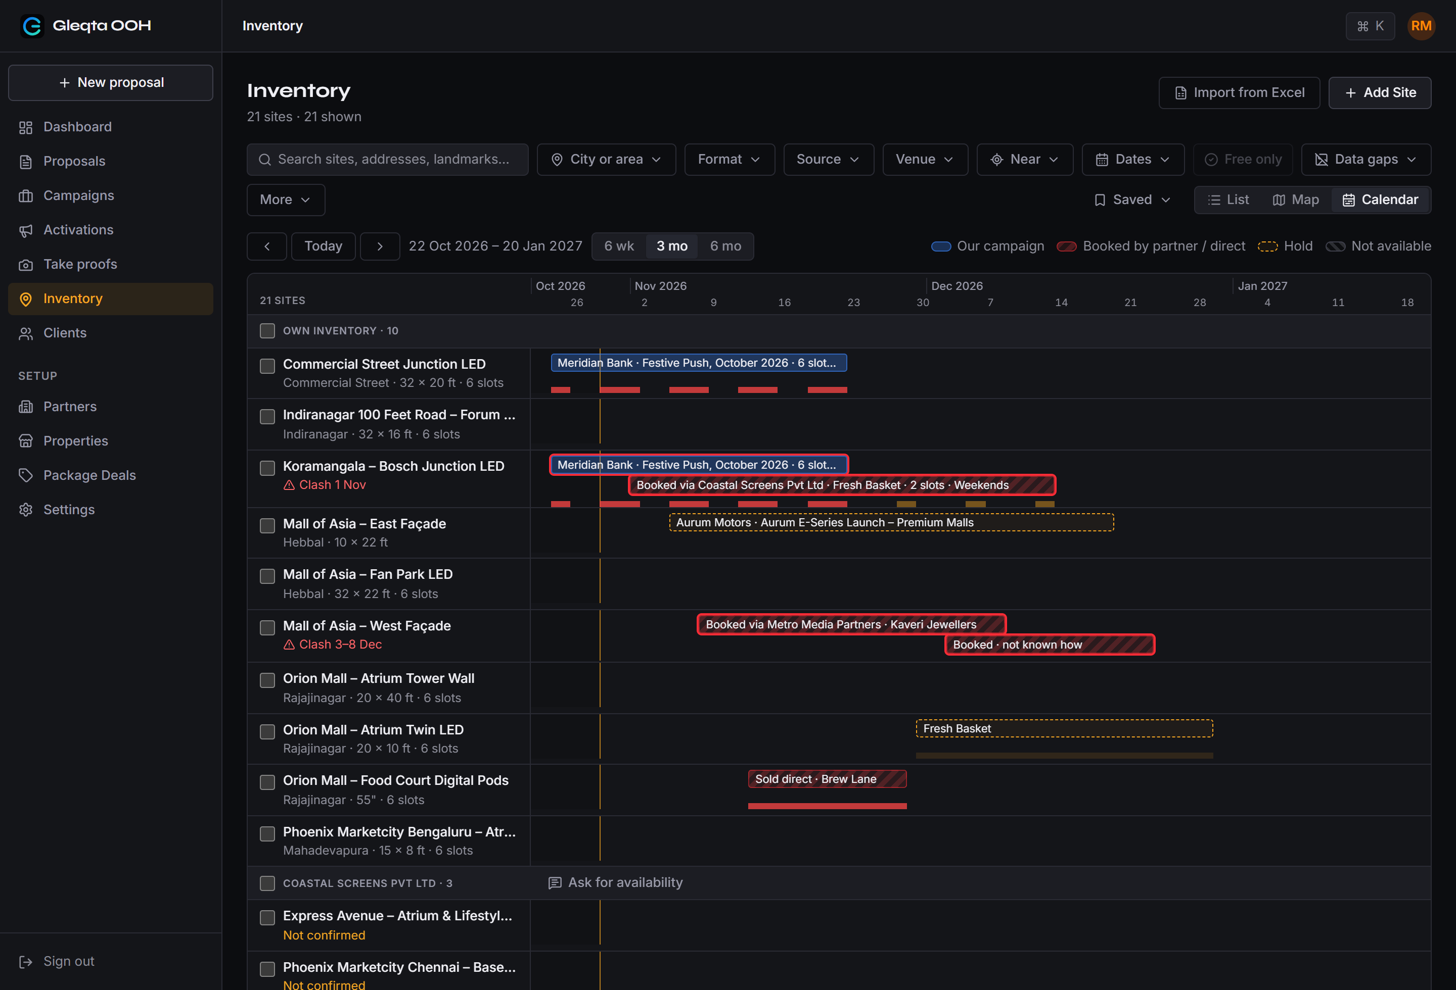The image size is (1456, 990).
Task: Go to next date range arrow
Action: click(380, 246)
